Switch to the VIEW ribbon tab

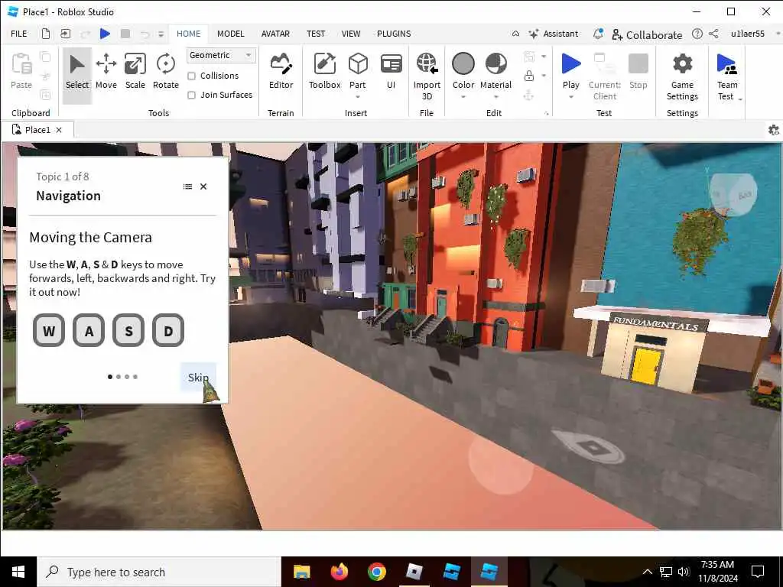pos(350,34)
